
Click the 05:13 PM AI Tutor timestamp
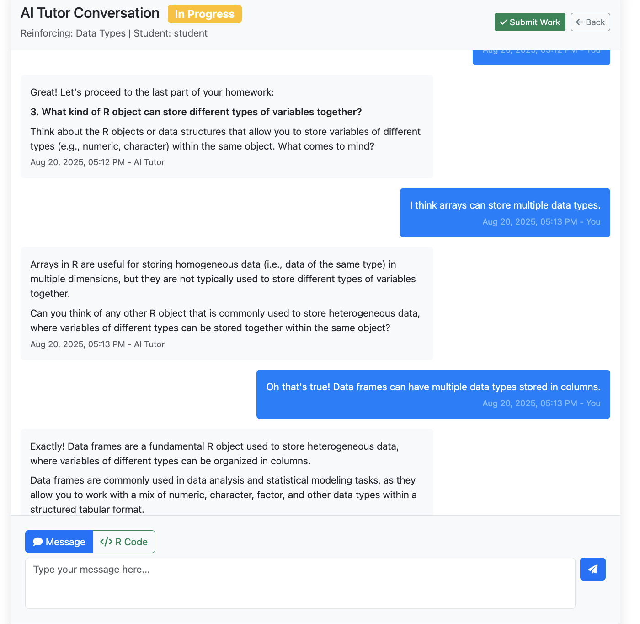coord(97,344)
